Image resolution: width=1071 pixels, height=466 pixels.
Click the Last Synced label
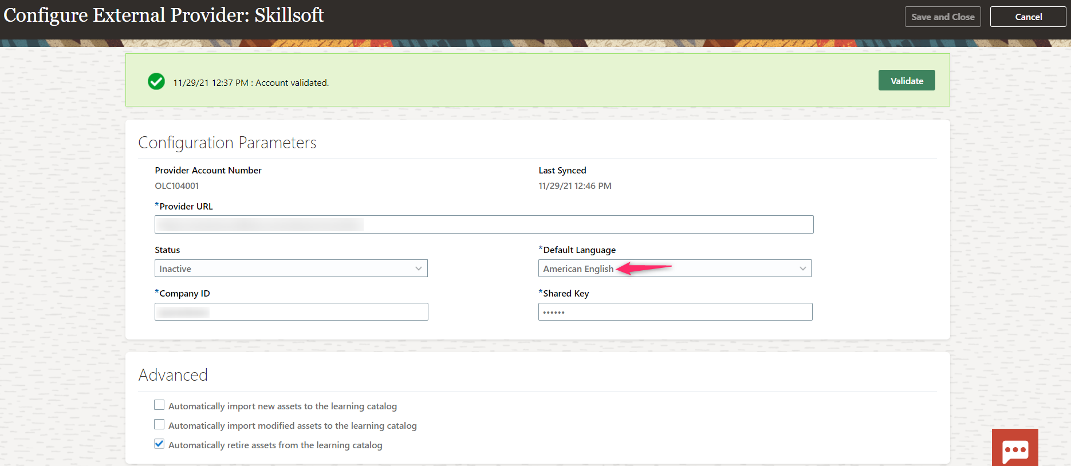coord(562,171)
